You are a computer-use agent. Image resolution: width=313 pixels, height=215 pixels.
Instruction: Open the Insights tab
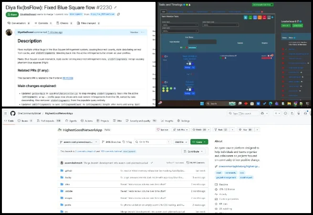[167, 121]
